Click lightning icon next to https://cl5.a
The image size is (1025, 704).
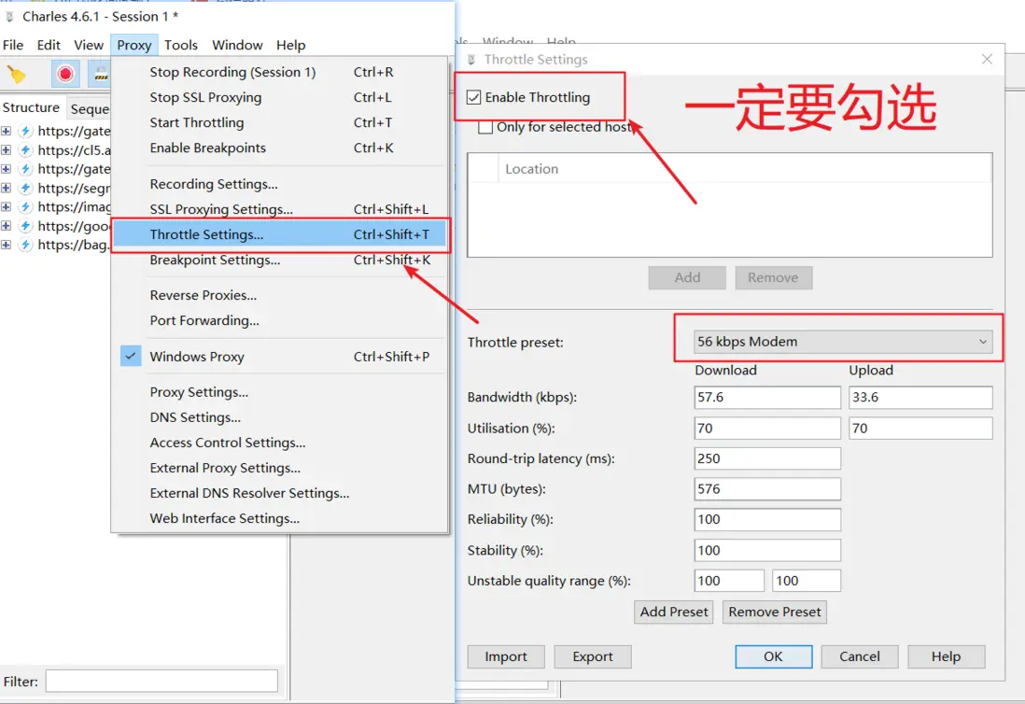click(25, 150)
